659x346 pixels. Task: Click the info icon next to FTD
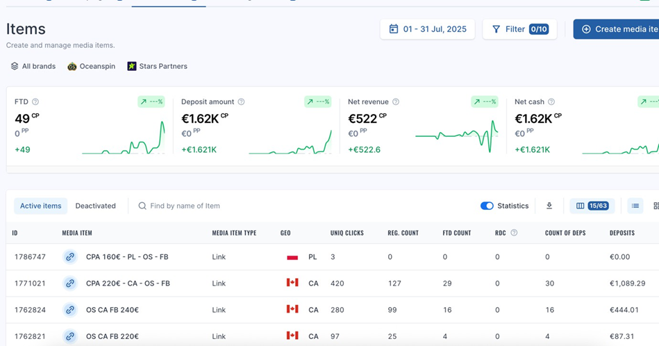(x=35, y=102)
